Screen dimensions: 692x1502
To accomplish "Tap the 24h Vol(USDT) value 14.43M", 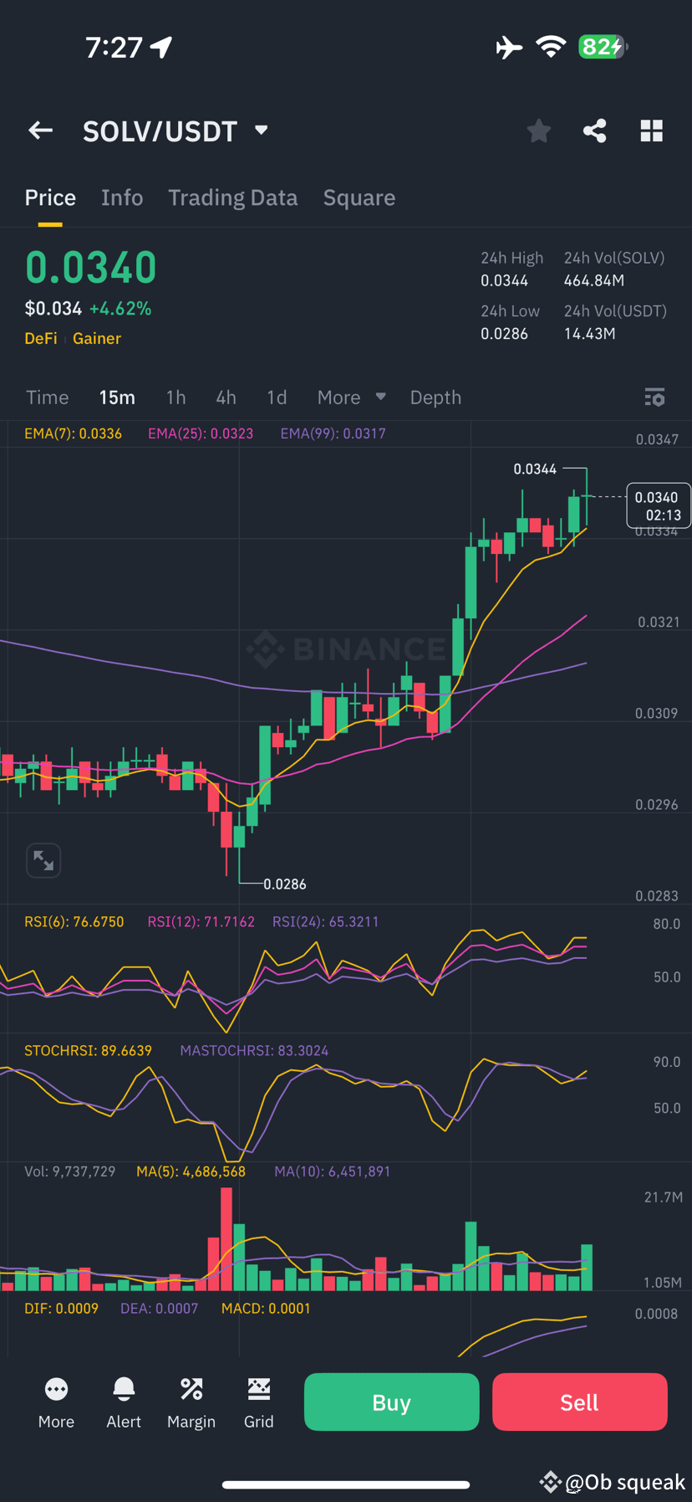I will coord(589,333).
